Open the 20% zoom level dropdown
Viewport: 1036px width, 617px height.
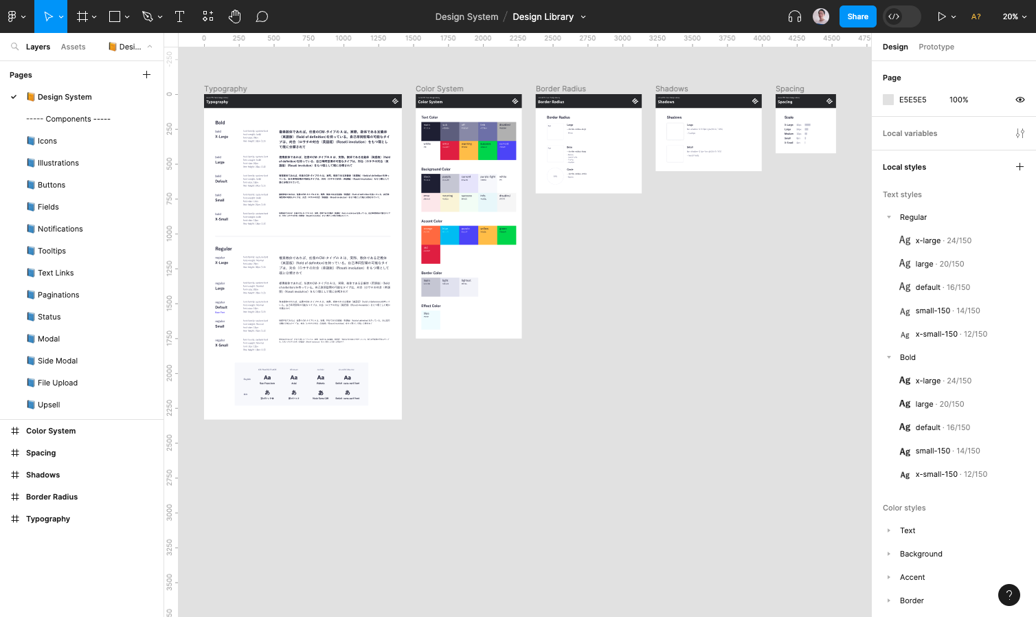point(1015,16)
